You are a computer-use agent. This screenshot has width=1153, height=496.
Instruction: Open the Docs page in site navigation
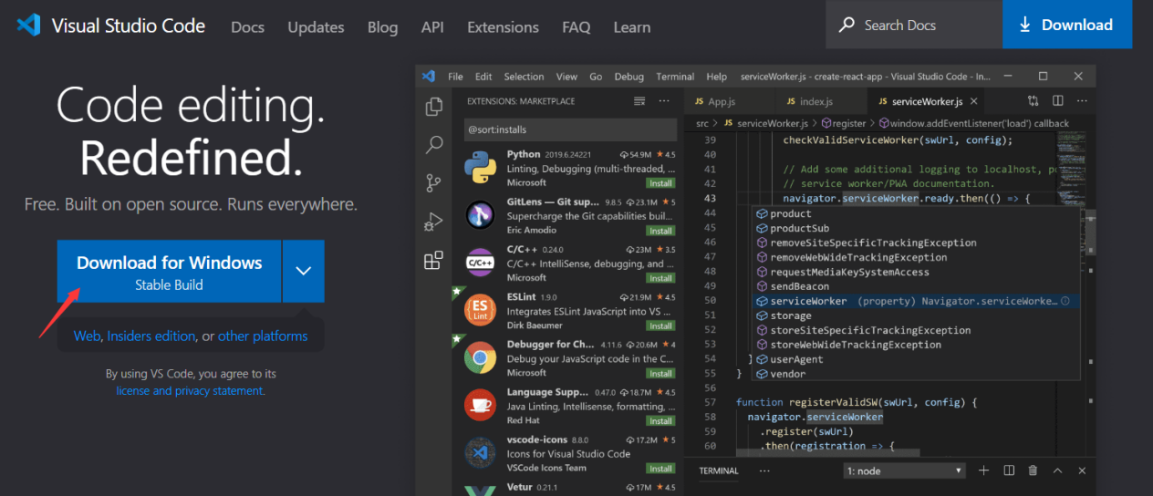pyautogui.click(x=247, y=27)
